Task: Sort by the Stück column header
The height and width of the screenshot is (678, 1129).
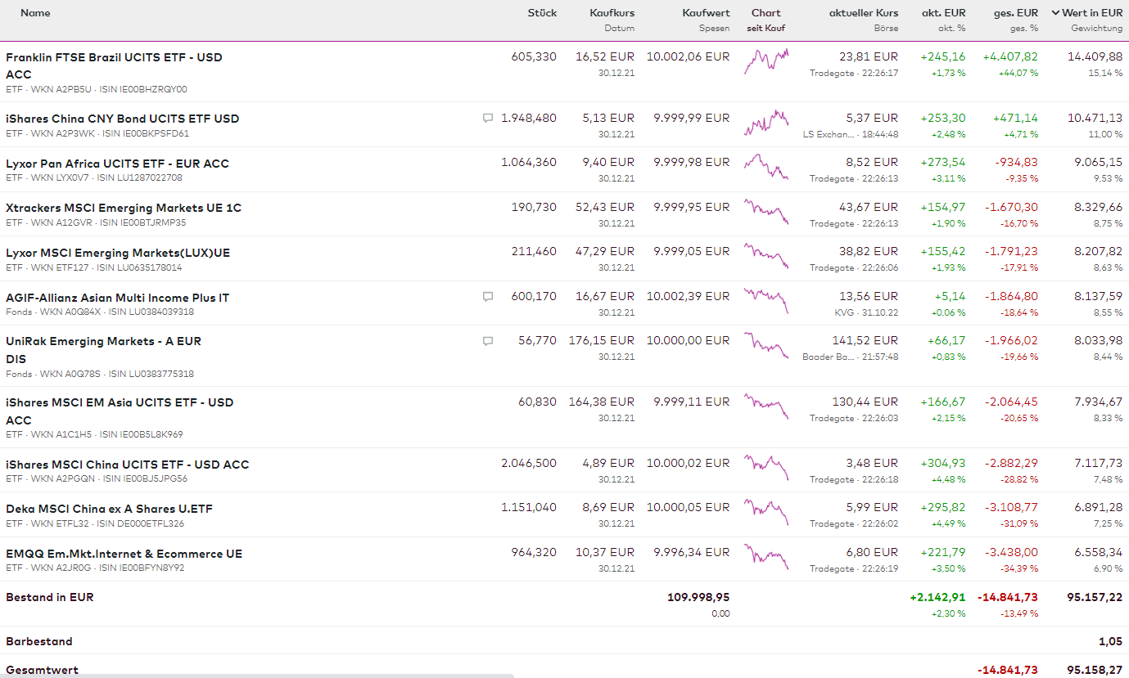Action: [x=542, y=13]
